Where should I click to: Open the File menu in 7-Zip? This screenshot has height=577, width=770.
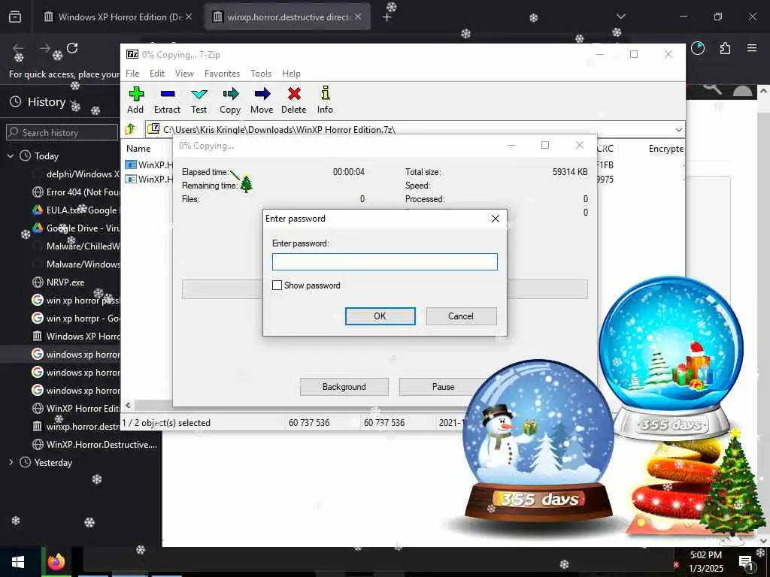(132, 74)
